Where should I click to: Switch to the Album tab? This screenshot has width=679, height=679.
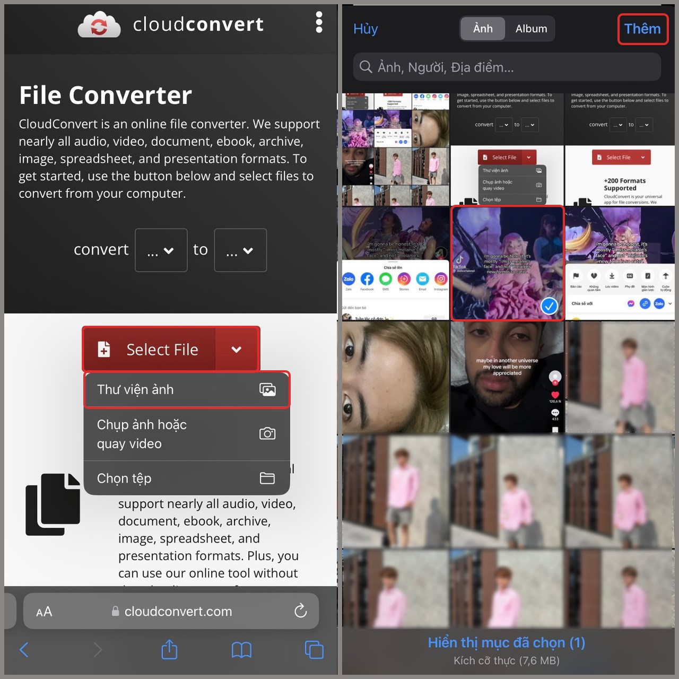531,29
